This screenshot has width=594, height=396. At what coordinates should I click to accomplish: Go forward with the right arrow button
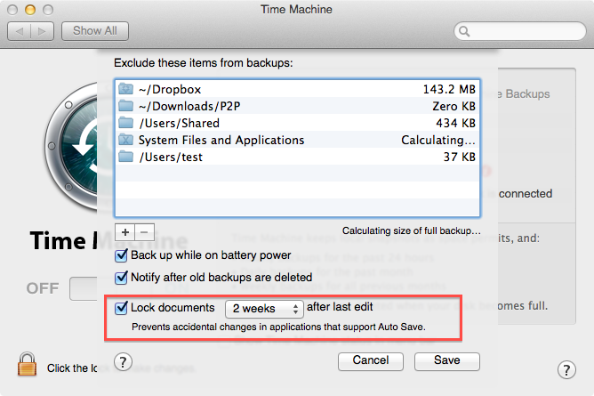[x=42, y=31]
